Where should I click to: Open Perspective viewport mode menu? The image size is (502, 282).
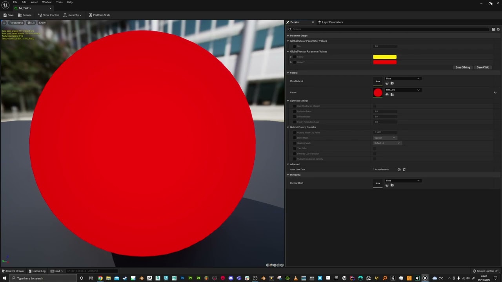[16, 23]
